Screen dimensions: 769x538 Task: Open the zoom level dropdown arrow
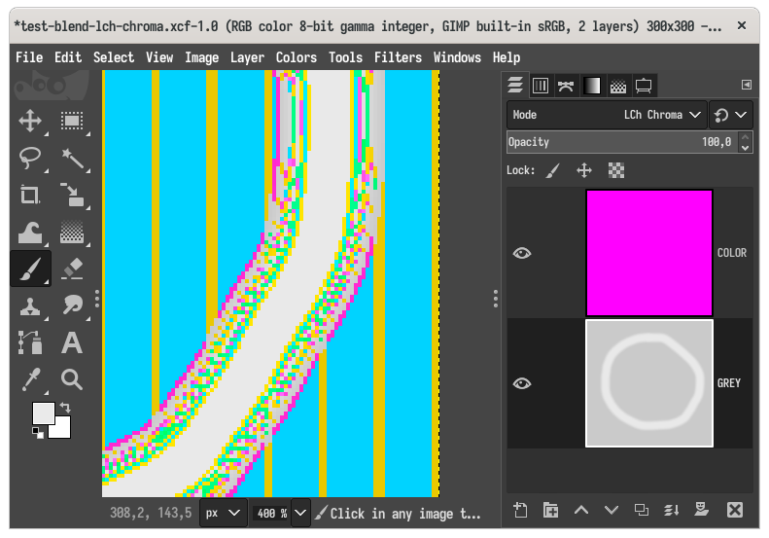(300, 514)
